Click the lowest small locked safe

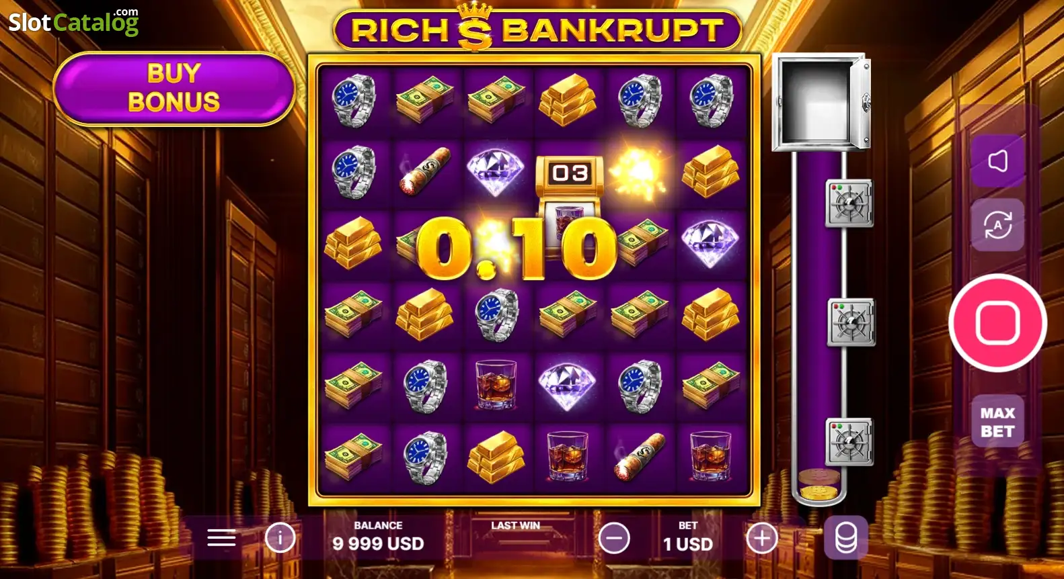tap(849, 442)
